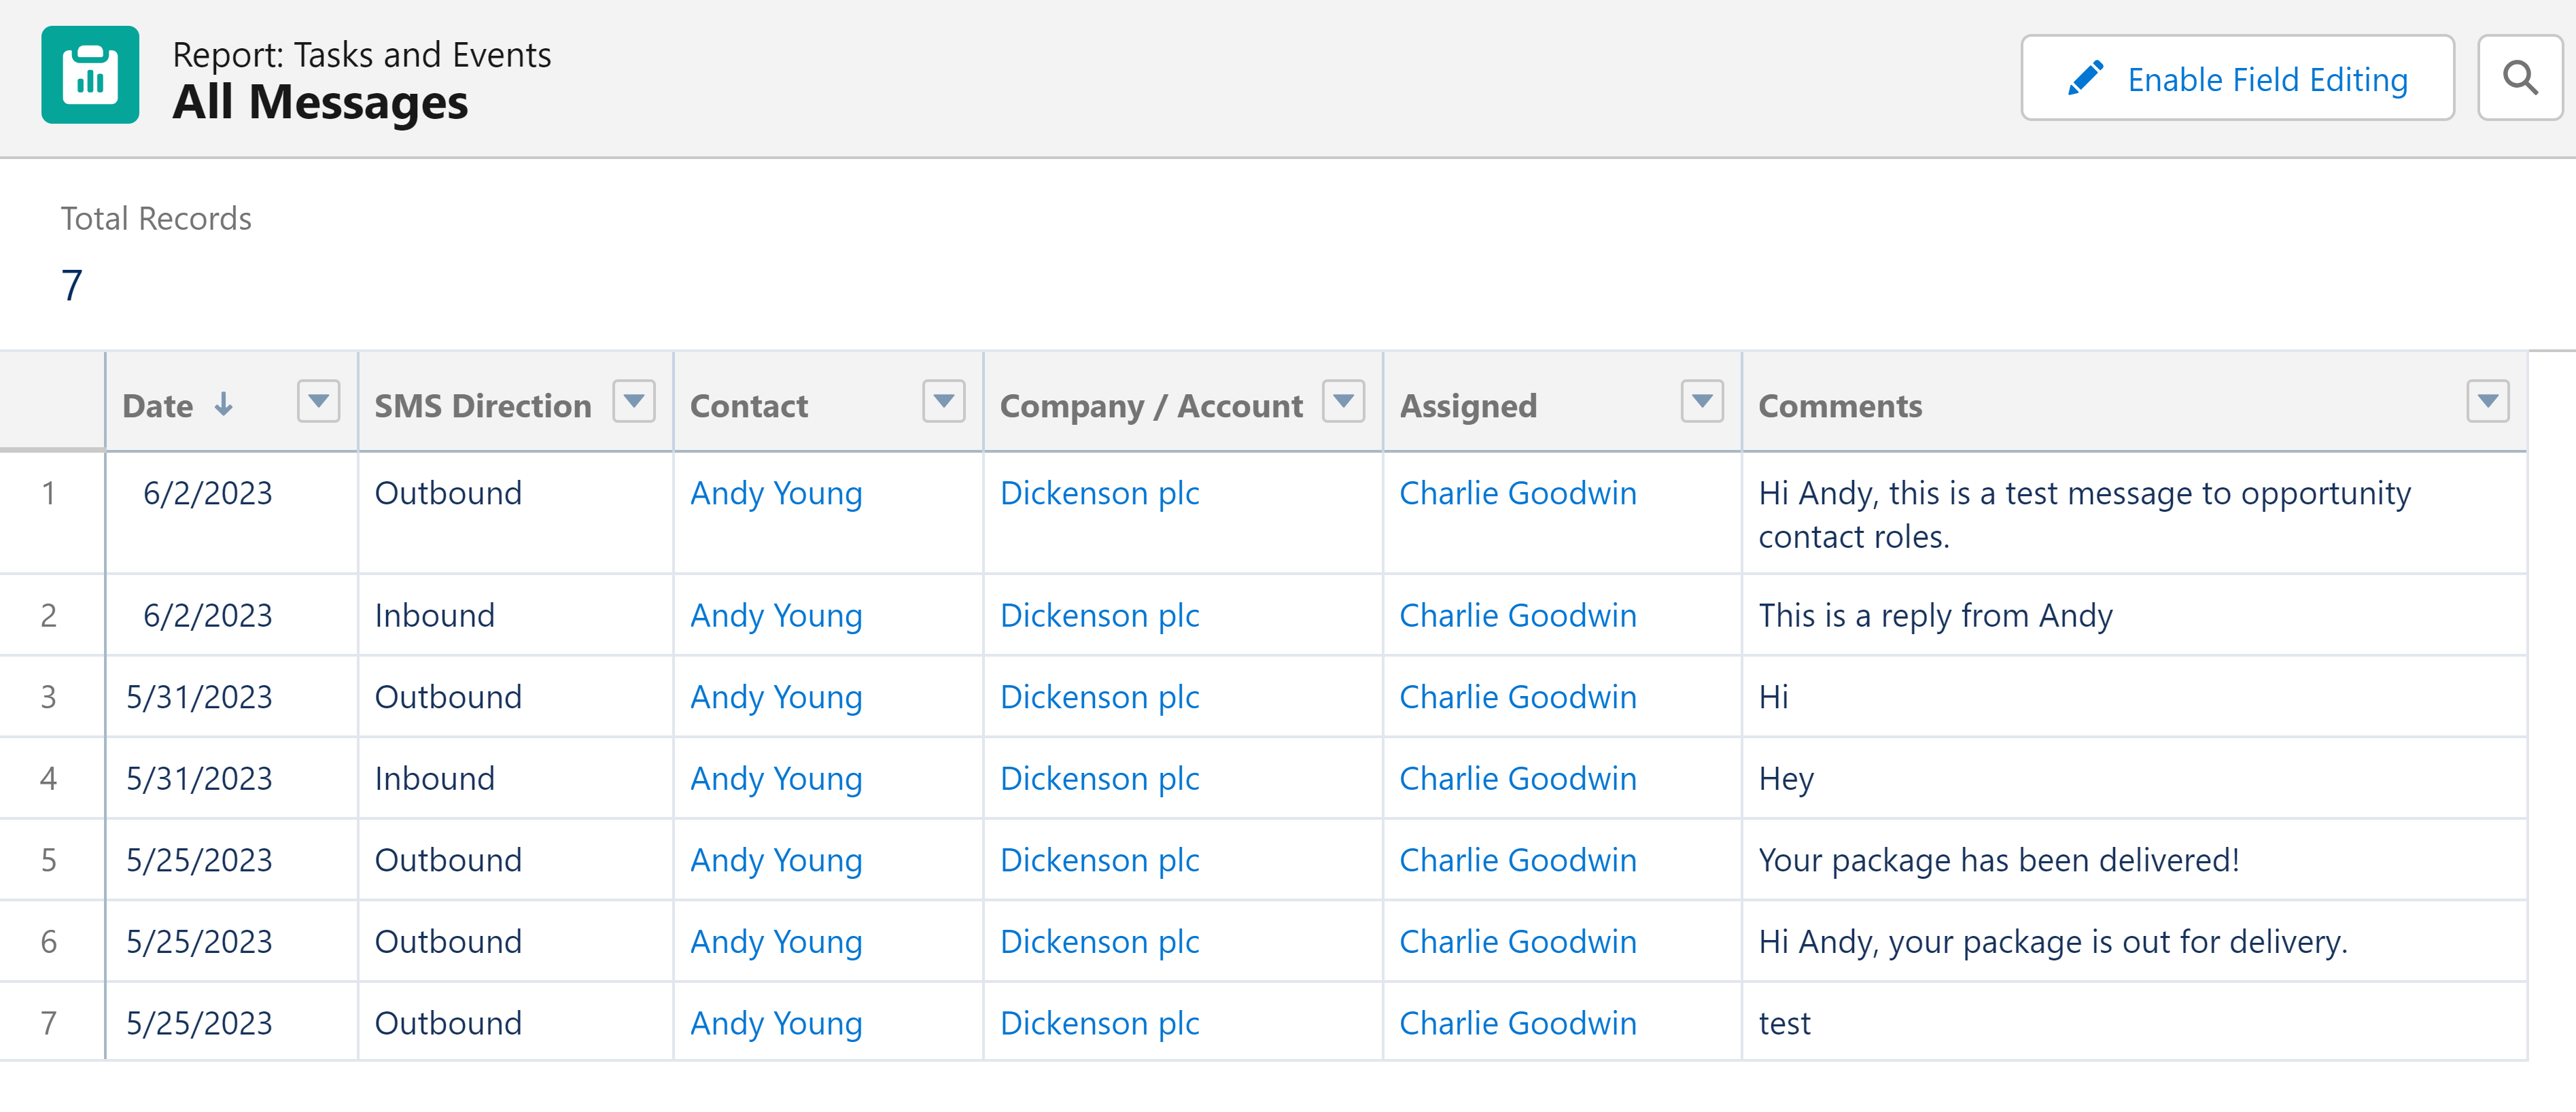Open Charlie Goodwin link in row 3
Image resolution: width=2576 pixels, height=1112 pixels.
pos(1518,697)
